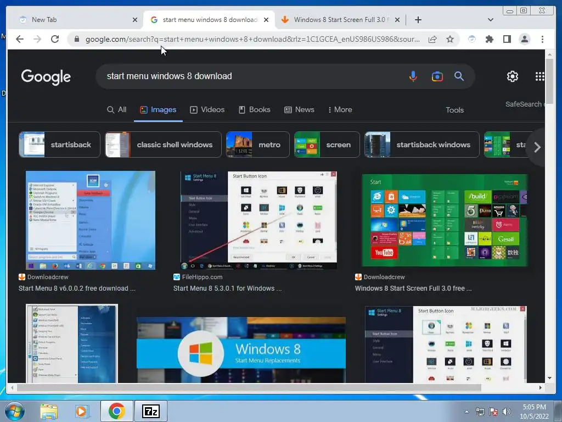562x422 pixels.
Task: Switch to Books results
Action: pyautogui.click(x=255, y=110)
